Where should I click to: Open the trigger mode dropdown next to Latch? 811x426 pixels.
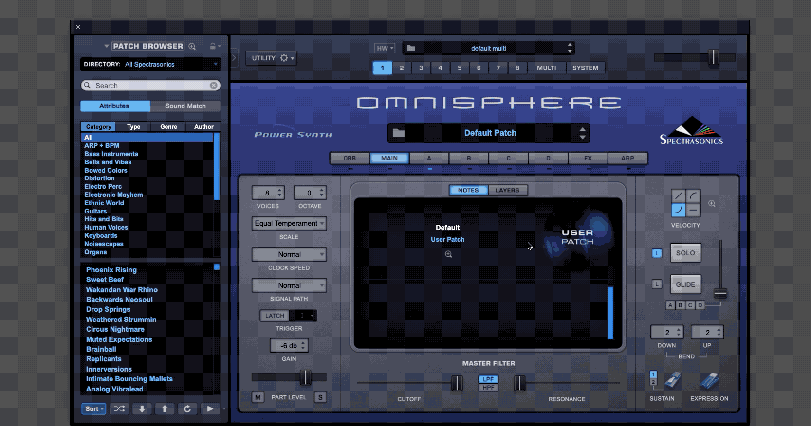pos(303,316)
